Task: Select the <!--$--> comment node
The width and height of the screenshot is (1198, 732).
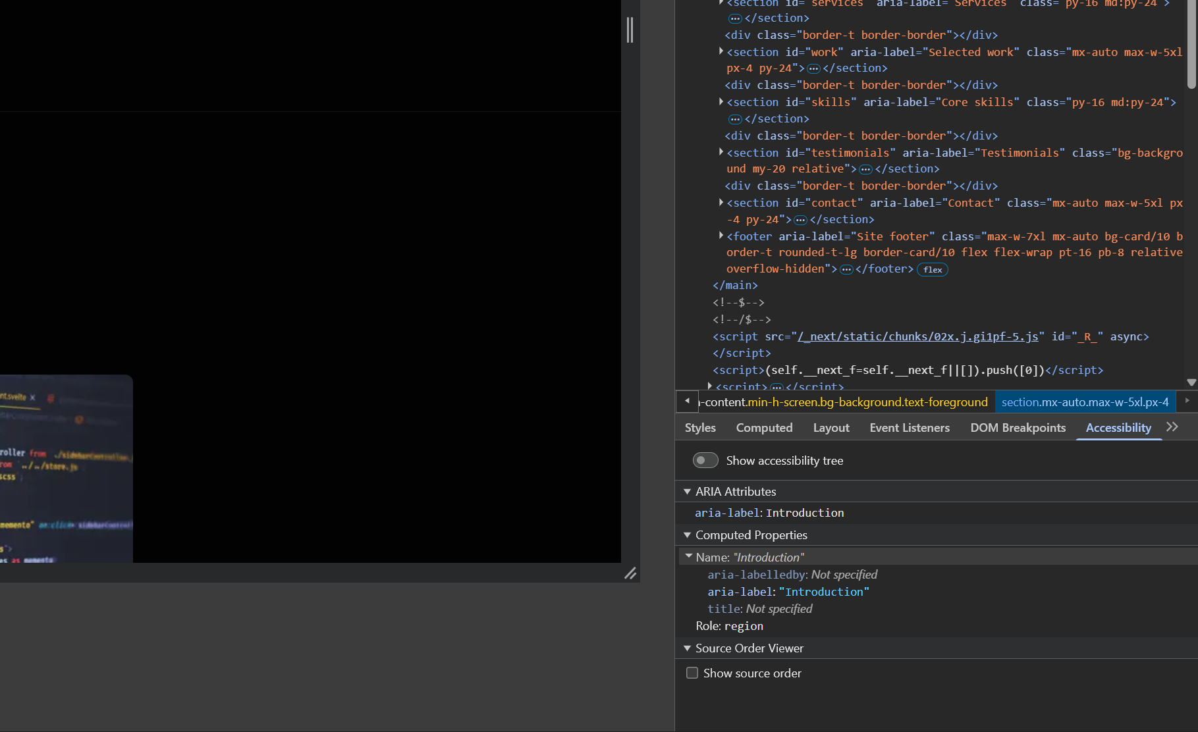Action: (x=738, y=302)
